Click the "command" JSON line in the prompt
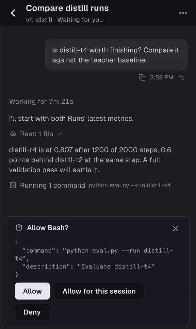 [x=94, y=254]
